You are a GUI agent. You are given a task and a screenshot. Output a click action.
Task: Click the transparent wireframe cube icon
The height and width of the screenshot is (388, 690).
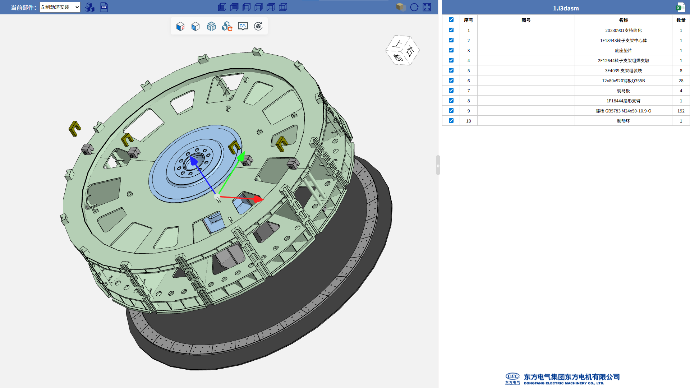211,26
